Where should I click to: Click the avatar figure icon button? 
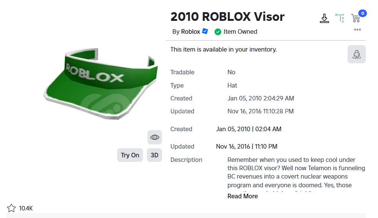357,54
